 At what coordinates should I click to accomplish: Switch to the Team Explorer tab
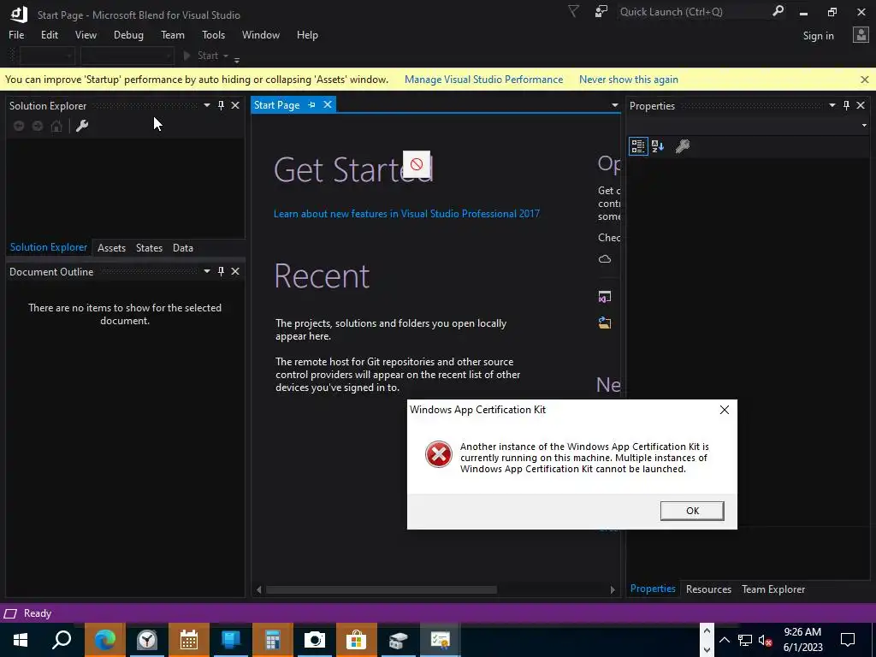point(773,589)
